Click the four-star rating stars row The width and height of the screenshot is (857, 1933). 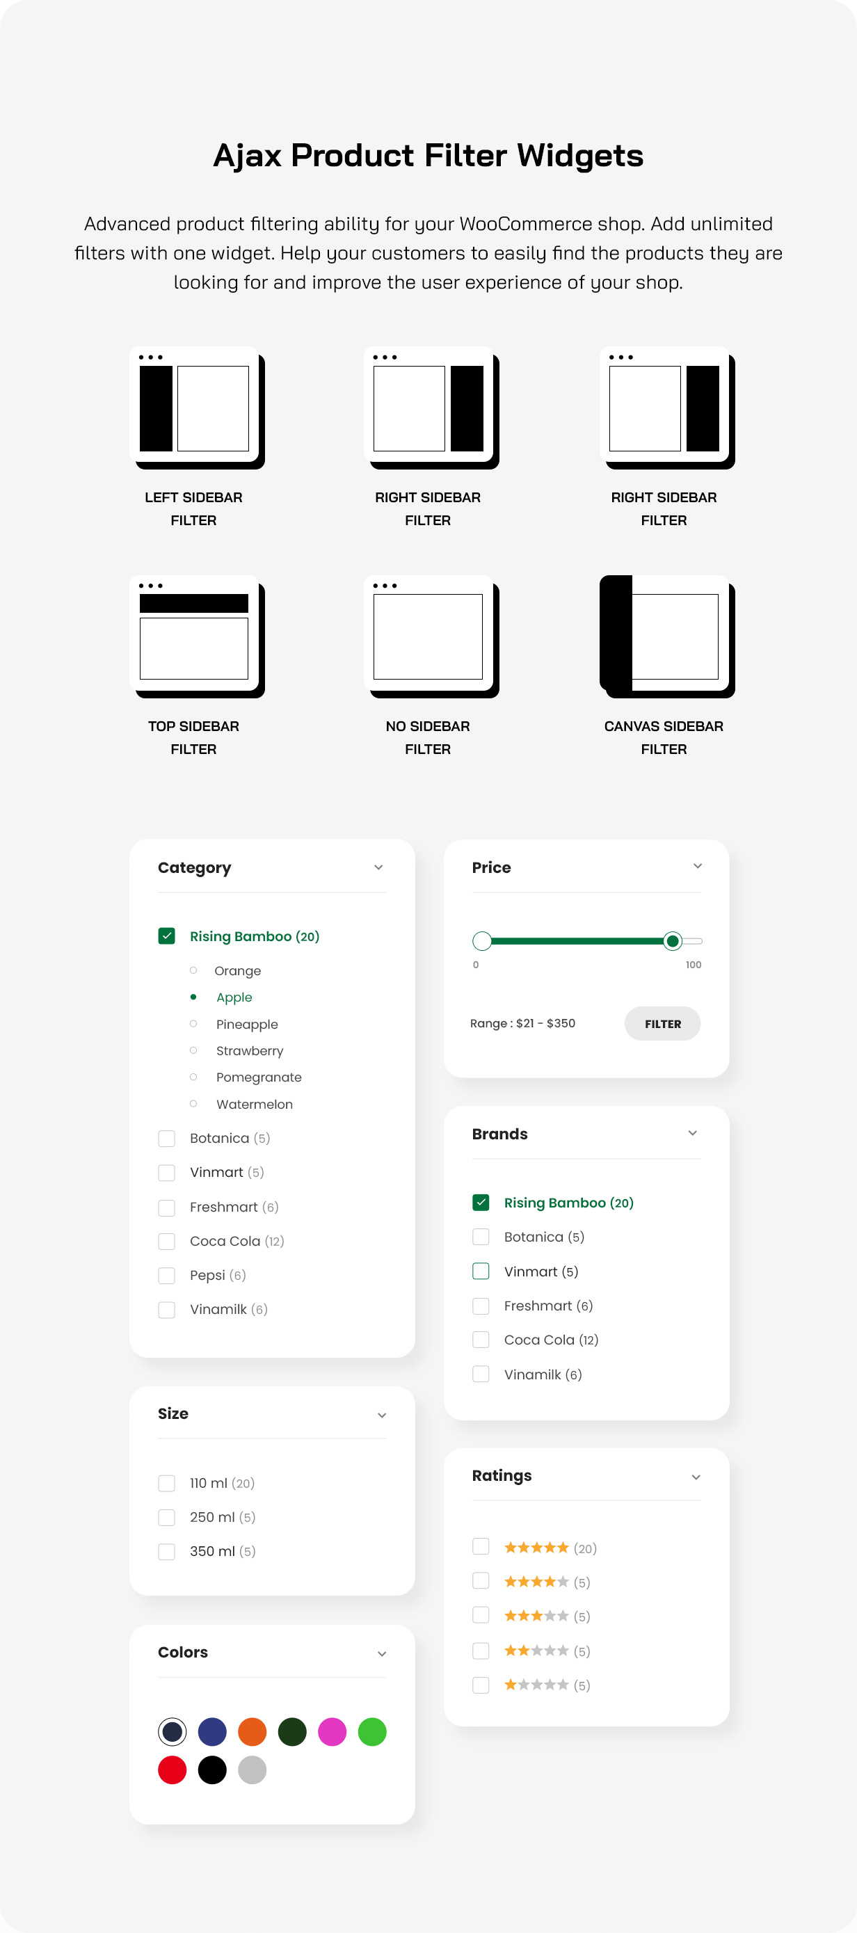tap(536, 1582)
